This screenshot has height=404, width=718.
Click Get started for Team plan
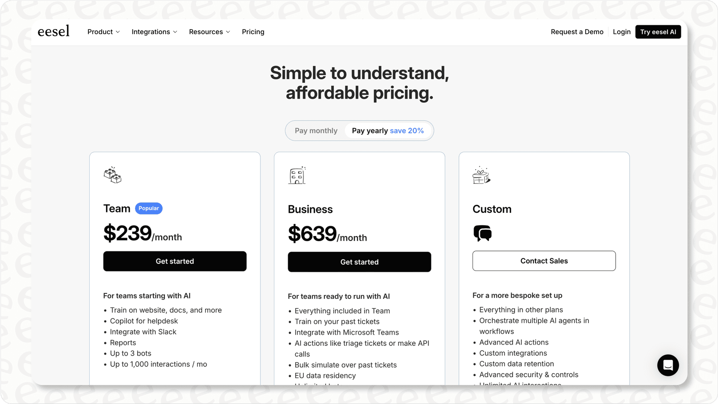(175, 261)
